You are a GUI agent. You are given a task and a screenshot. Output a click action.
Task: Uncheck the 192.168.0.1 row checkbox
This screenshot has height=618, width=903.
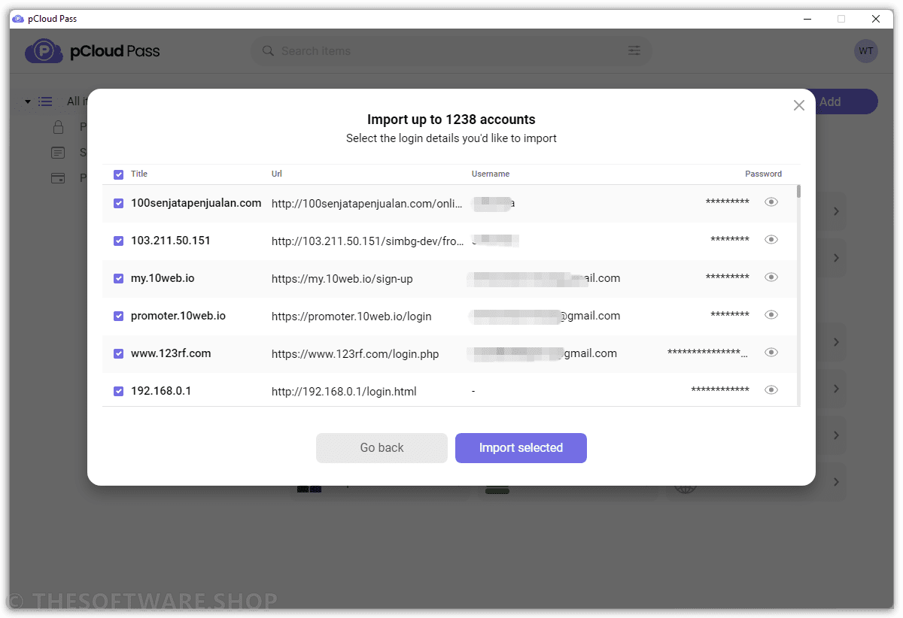[x=118, y=391]
